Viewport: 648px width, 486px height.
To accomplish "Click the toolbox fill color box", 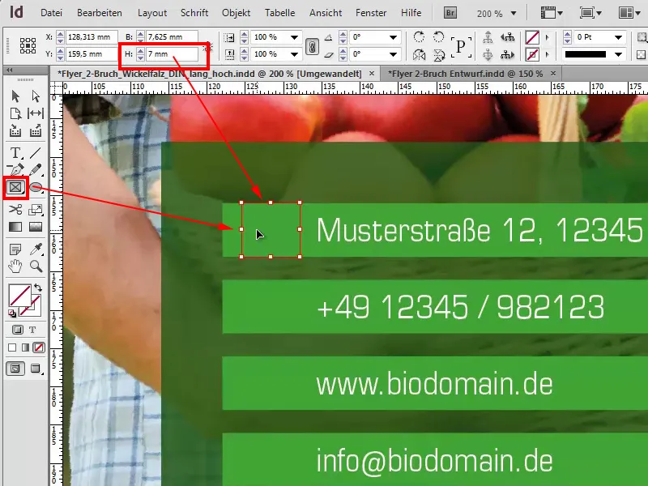I will [19, 294].
